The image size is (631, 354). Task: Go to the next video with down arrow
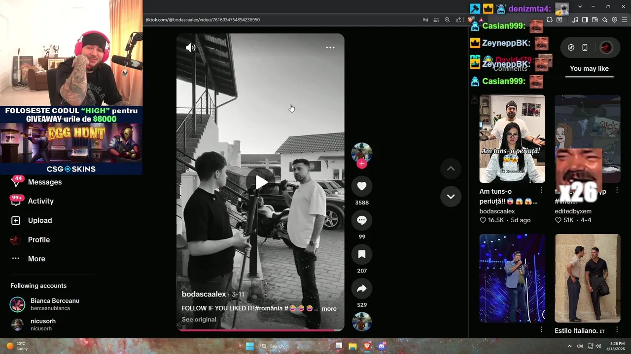tap(451, 196)
